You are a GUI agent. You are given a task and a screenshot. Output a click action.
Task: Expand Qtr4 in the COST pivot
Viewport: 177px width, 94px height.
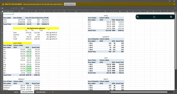pyautogui.click(x=89, y=71)
